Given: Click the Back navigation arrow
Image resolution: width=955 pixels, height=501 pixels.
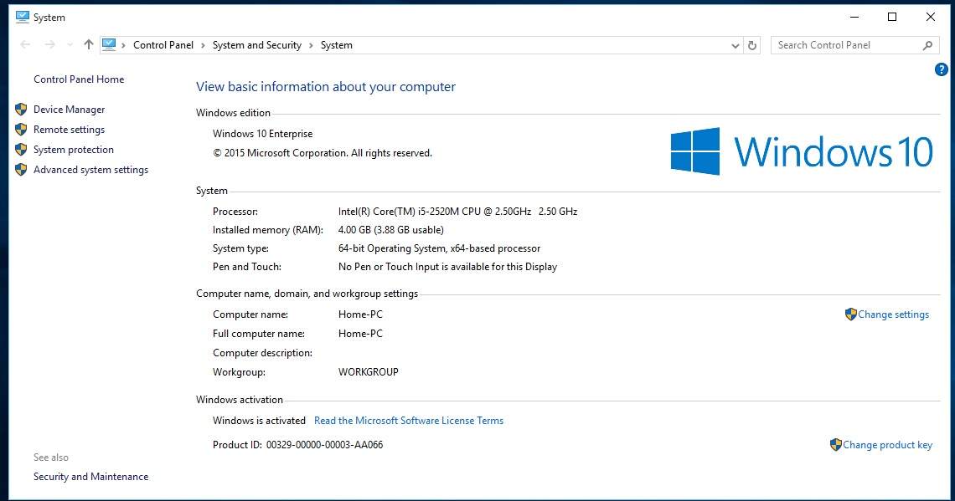Looking at the screenshot, I should tap(25, 45).
